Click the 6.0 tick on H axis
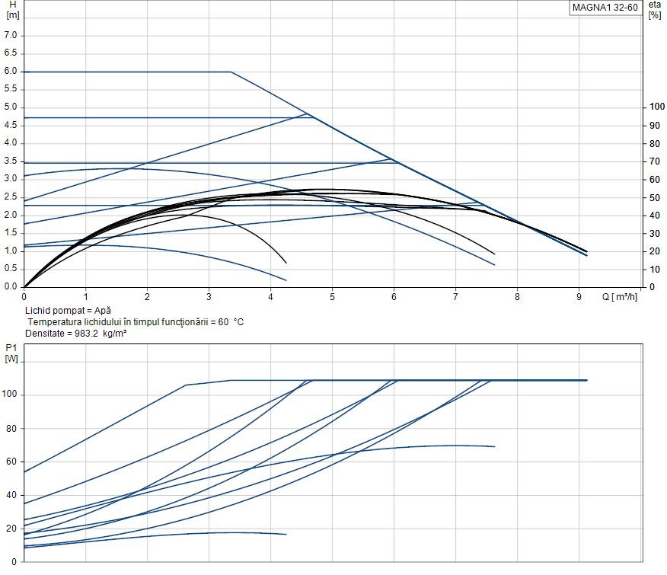 point(11,72)
